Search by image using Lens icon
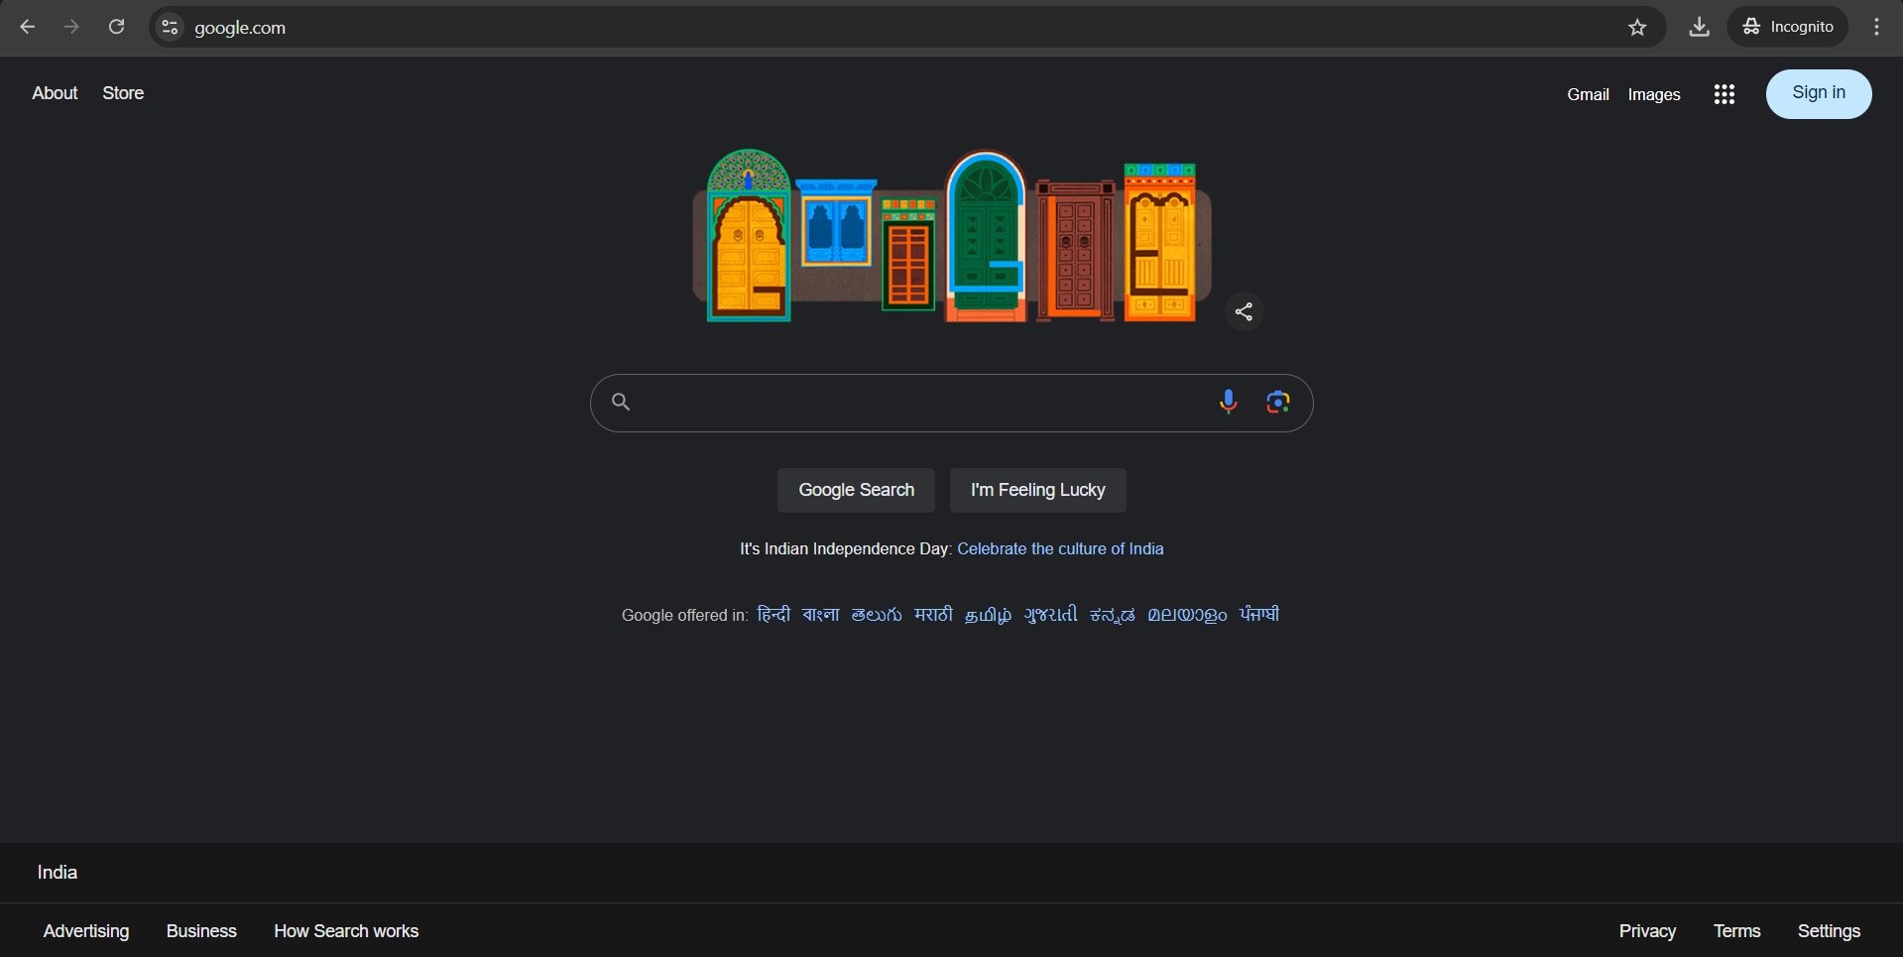 (1277, 402)
